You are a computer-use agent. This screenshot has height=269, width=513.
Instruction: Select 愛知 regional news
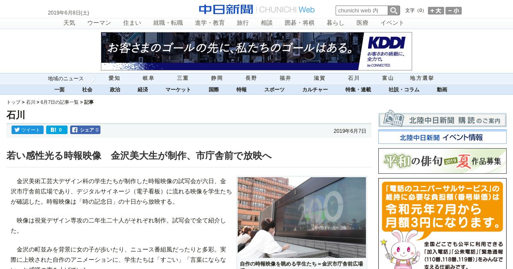tap(114, 78)
